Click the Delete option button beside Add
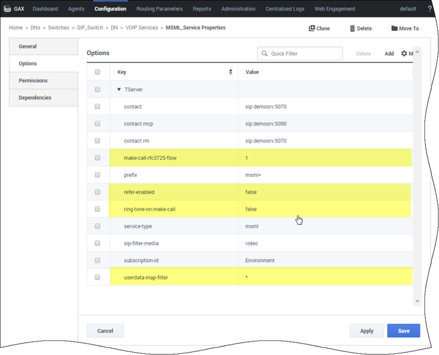This screenshot has width=439, height=355. 363,53
